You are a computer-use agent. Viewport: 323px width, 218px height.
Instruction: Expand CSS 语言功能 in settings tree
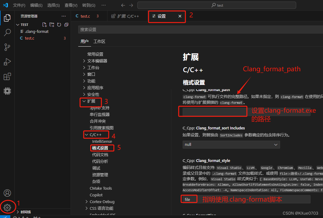tap(86, 208)
